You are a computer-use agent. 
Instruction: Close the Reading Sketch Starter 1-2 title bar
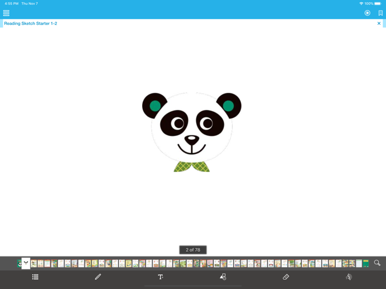[379, 23]
